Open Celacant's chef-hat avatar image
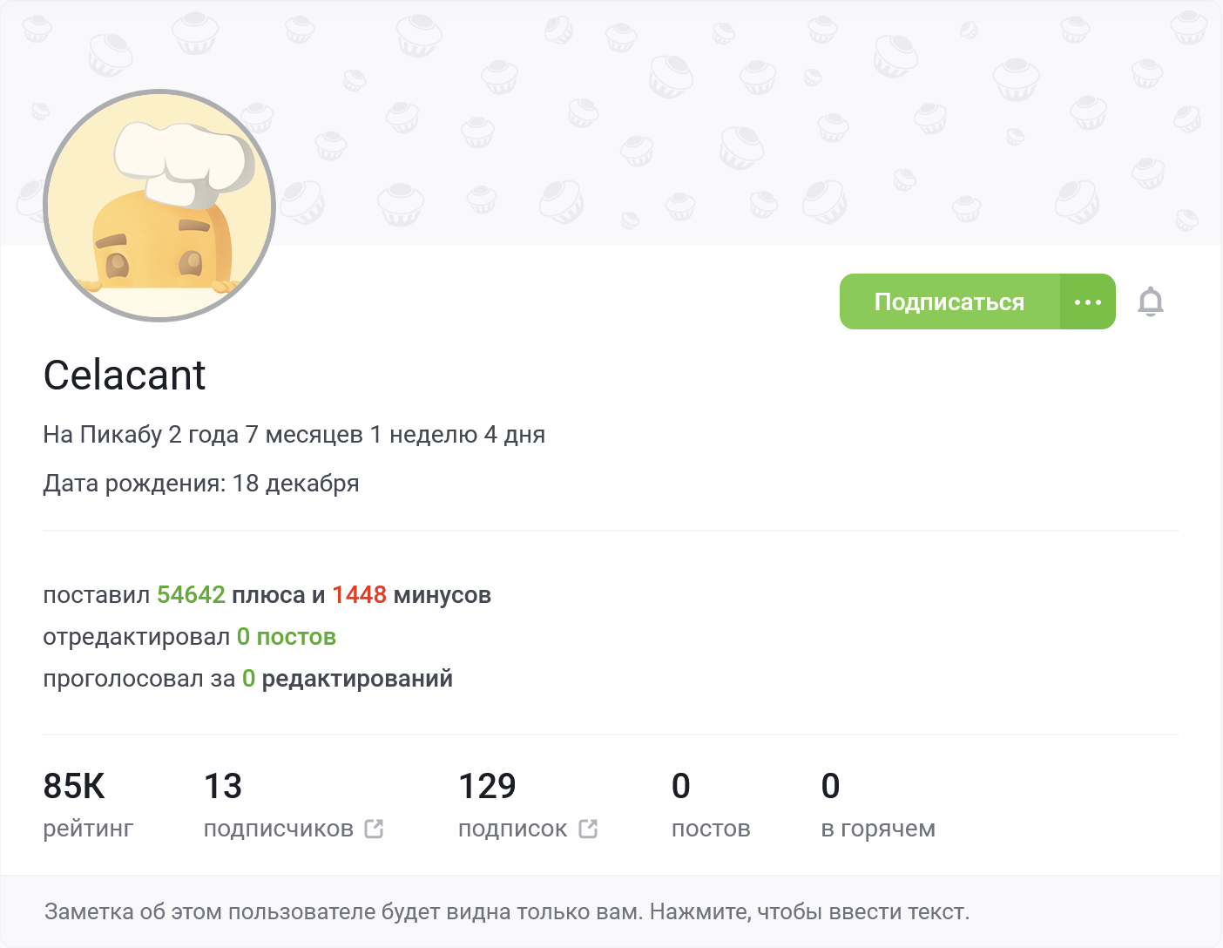The width and height of the screenshot is (1223, 948). [x=159, y=206]
